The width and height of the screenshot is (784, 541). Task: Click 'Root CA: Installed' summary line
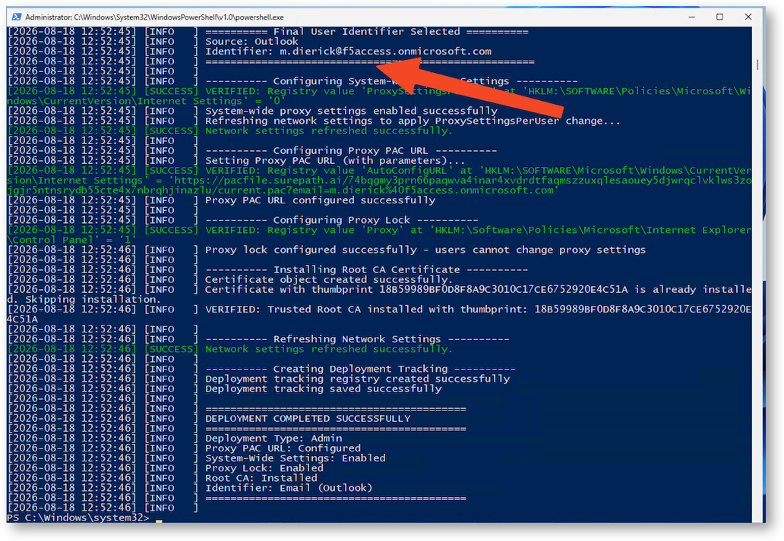pos(261,478)
